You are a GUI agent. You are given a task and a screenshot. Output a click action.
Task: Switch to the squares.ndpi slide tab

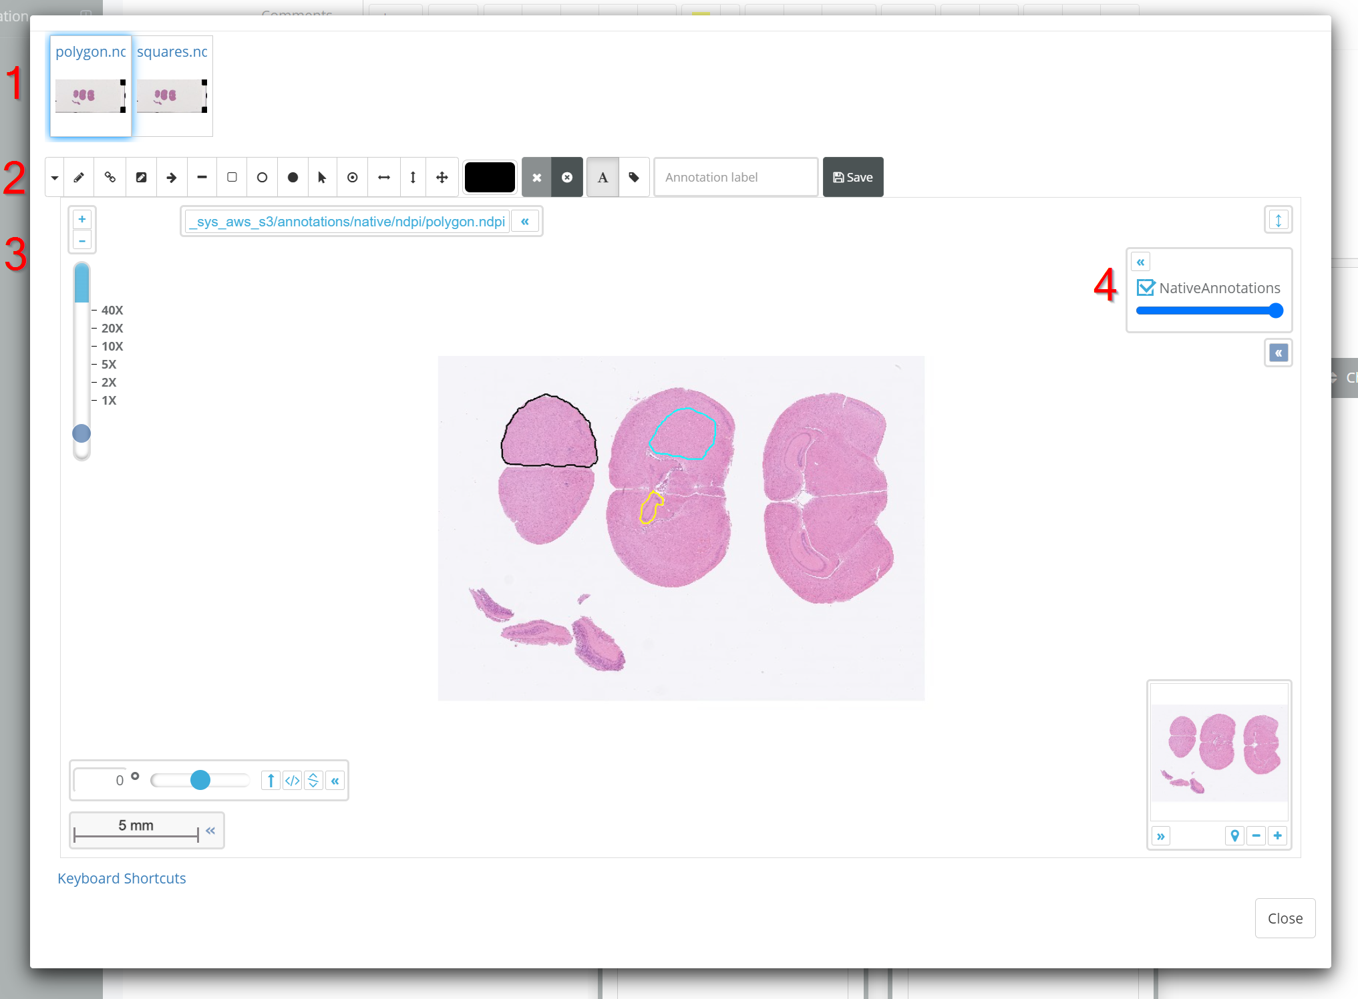coord(172,85)
